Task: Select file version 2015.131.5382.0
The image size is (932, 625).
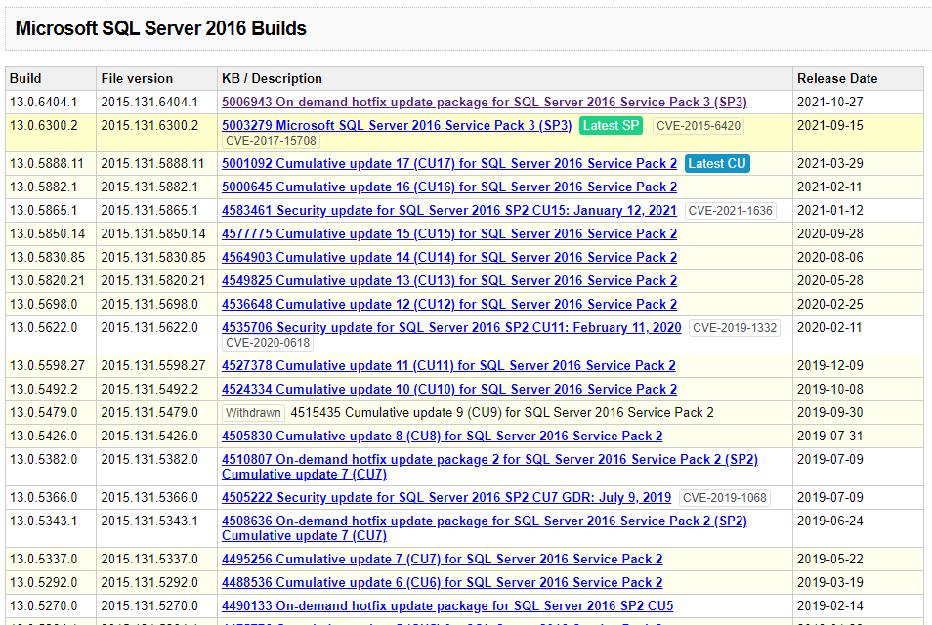Action: click(x=149, y=460)
